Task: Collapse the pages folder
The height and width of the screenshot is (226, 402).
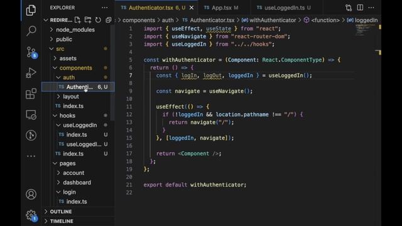Action: tap(67, 163)
